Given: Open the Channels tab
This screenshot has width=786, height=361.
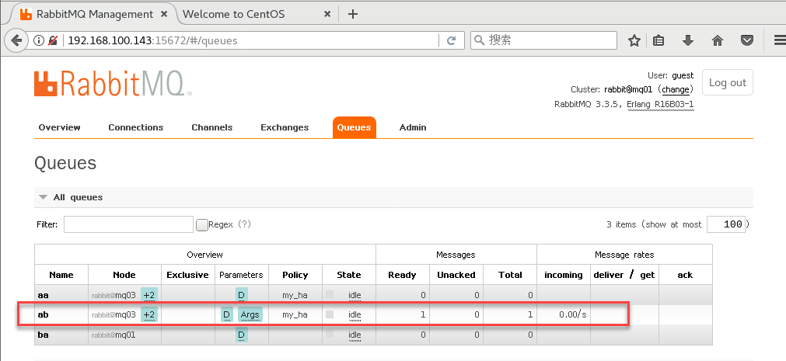Looking at the screenshot, I should 212,127.
